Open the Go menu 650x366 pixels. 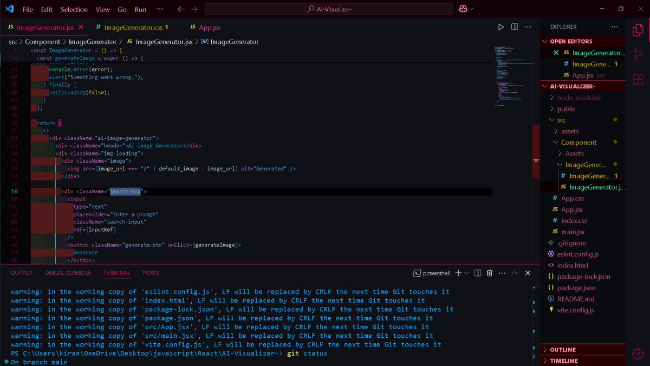click(x=122, y=9)
